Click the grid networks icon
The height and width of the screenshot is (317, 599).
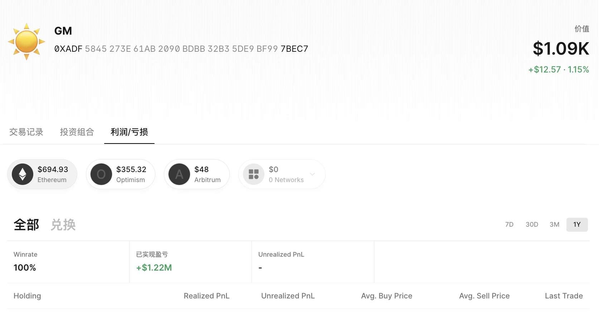point(254,174)
